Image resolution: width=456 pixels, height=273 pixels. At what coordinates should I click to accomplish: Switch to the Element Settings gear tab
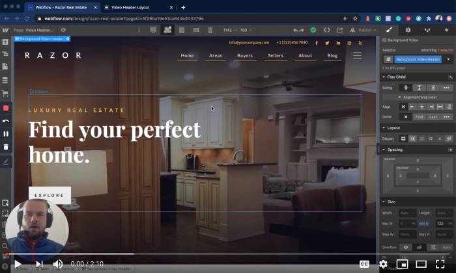point(408,30)
